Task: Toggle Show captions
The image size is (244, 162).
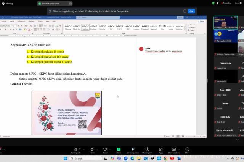Action: point(174,149)
